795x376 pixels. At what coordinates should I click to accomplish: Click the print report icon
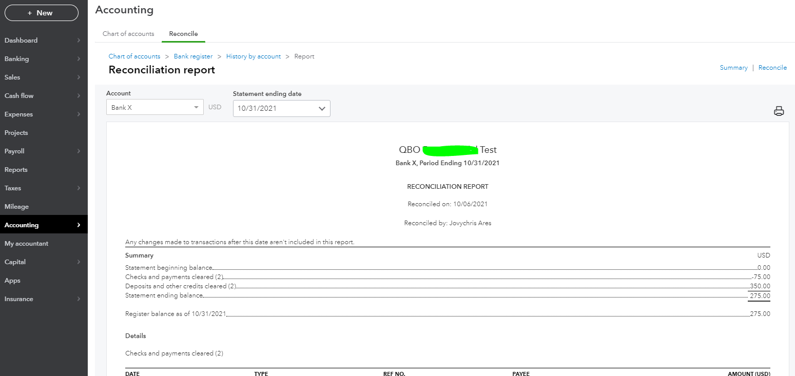pos(779,111)
